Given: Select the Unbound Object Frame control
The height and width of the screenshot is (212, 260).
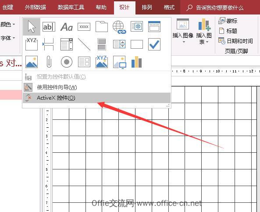Looking at the screenshot, I should pos(32,62).
